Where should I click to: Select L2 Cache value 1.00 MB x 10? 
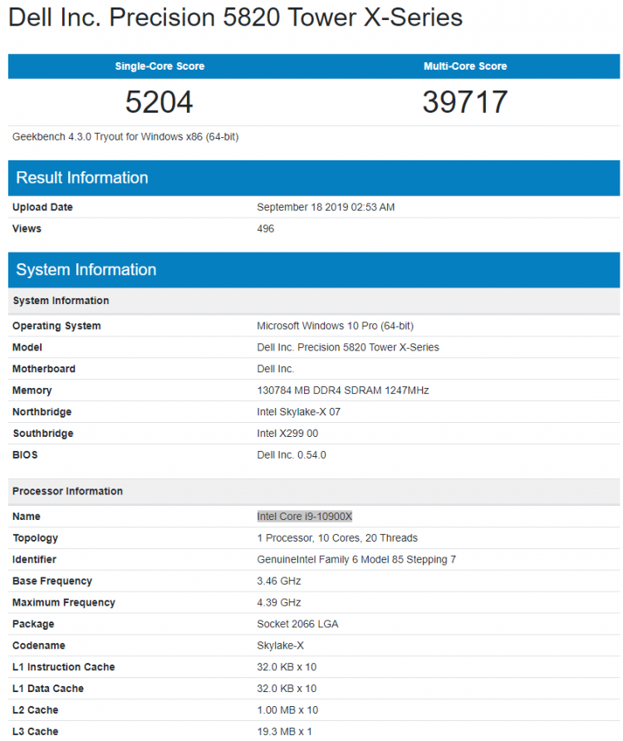click(x=287, y=709)
